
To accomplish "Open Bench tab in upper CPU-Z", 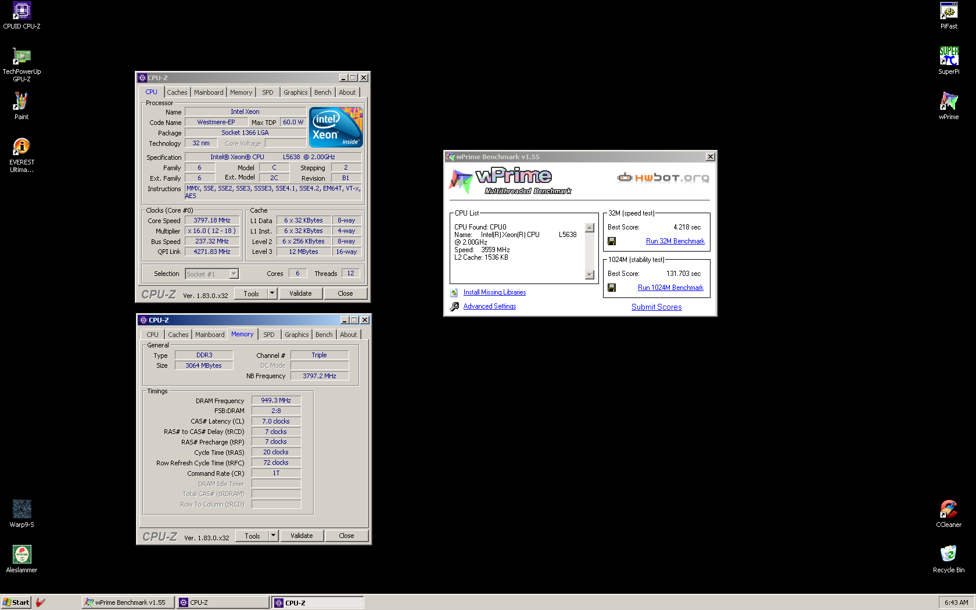I will tap(323, 92).
